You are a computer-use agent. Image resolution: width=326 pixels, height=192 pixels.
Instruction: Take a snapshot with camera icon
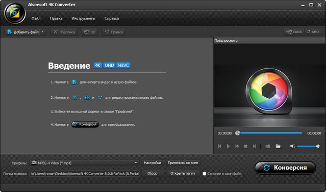pyautogui.click(x=268, y=146)
